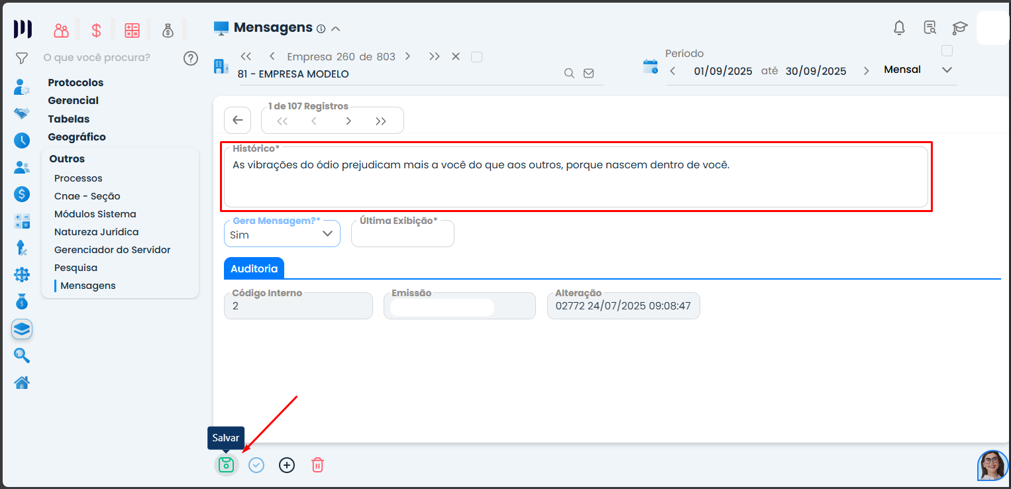Open the red dollar sign module in top bar
Viewport: 1011px width, 489px height.
click(96, 30)
